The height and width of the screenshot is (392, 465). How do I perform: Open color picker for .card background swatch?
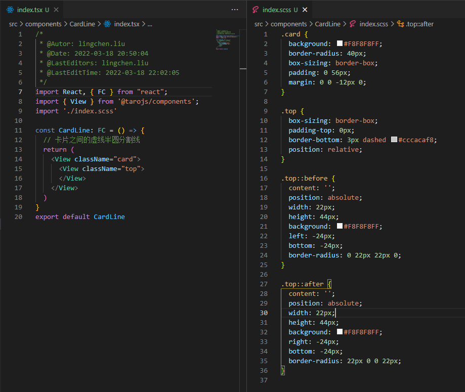[x=340, y=43]
